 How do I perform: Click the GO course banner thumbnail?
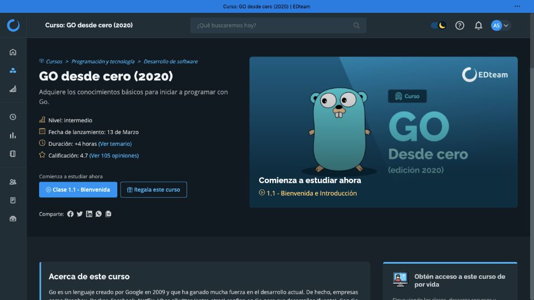click(x=384, y=132)
